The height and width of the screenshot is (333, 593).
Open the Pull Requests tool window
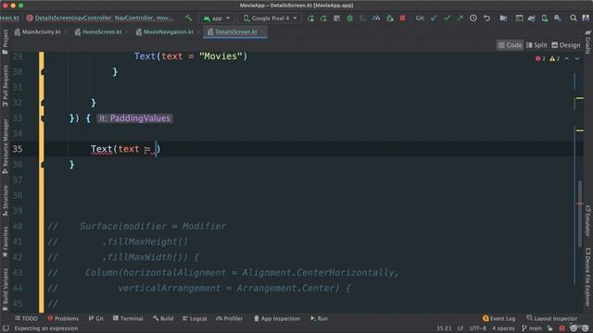[5, 85]
